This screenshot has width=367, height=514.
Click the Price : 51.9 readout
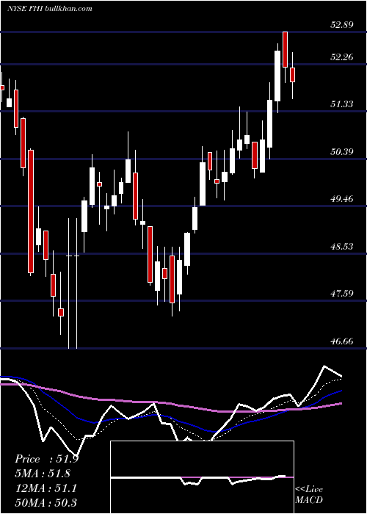(46, 459)
